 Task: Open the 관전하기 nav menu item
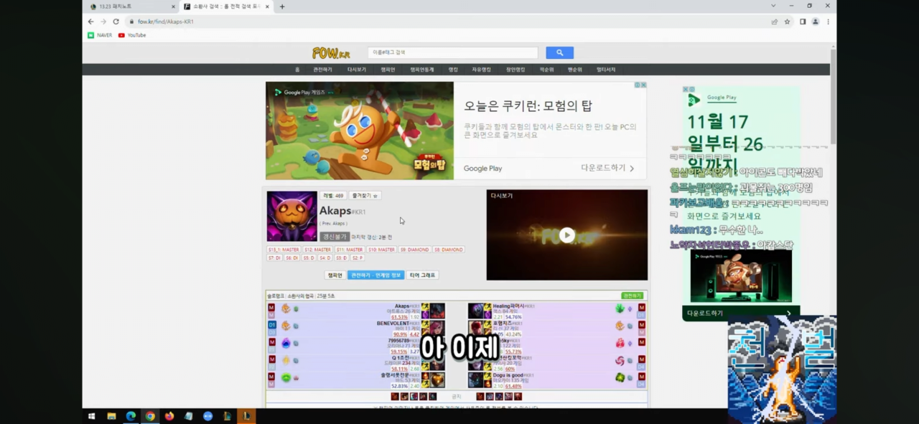[x=322, y=70]
